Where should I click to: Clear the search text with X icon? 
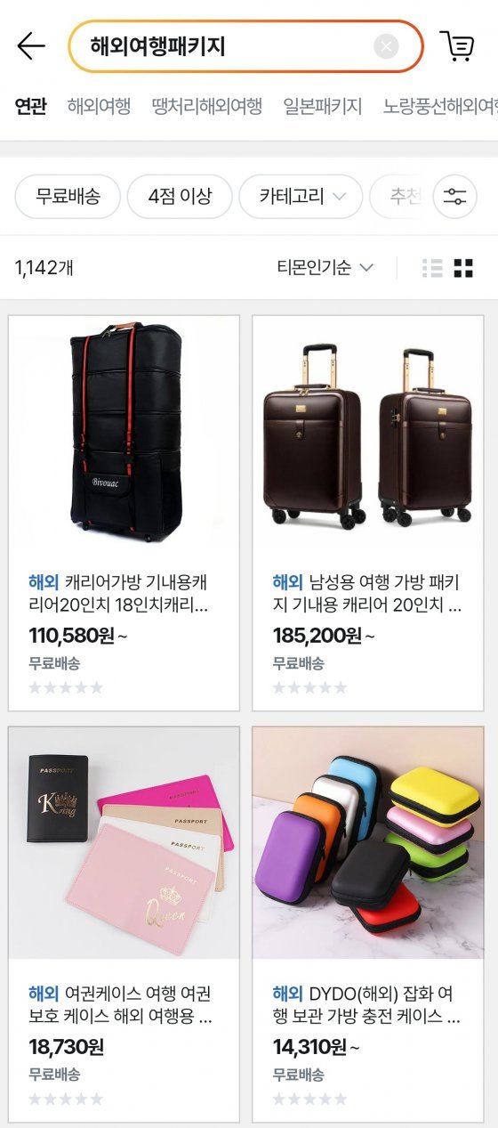coord(386,46)
